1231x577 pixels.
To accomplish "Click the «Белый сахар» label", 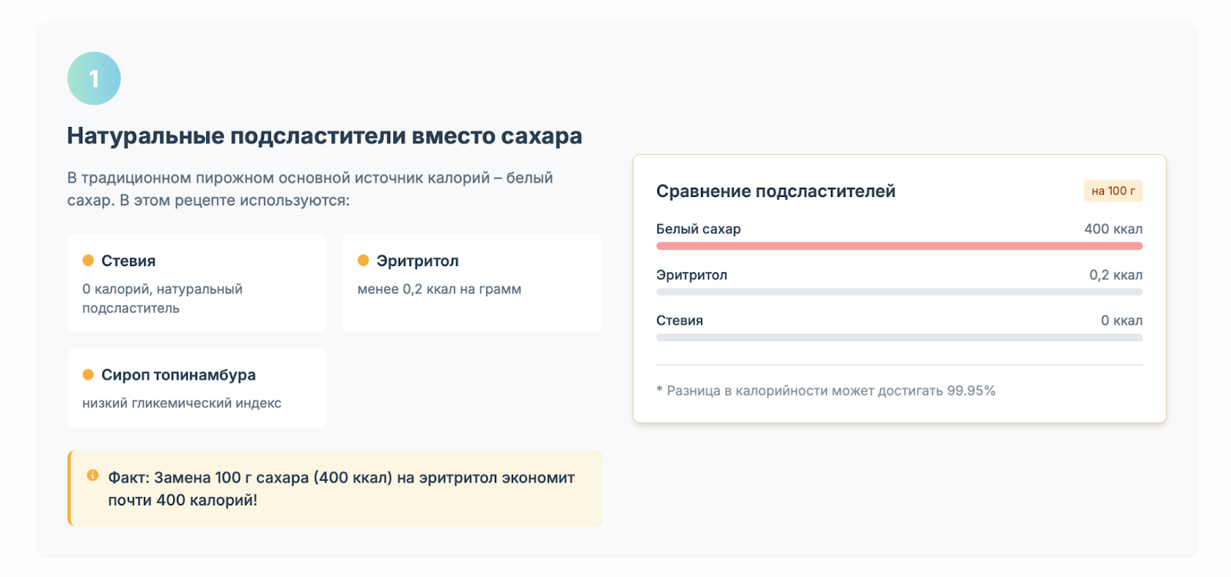I will 699,229.
